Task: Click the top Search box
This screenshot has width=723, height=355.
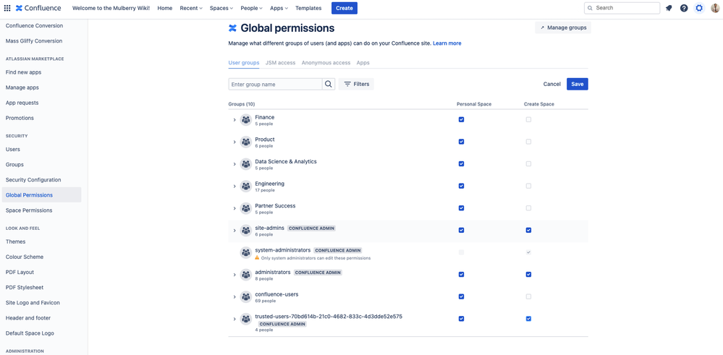Action: pyautogui.click(x=622, y=8)
